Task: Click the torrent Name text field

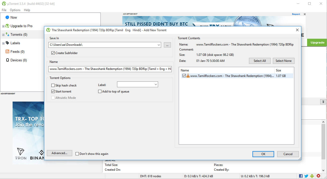Action: click(110, 69)
